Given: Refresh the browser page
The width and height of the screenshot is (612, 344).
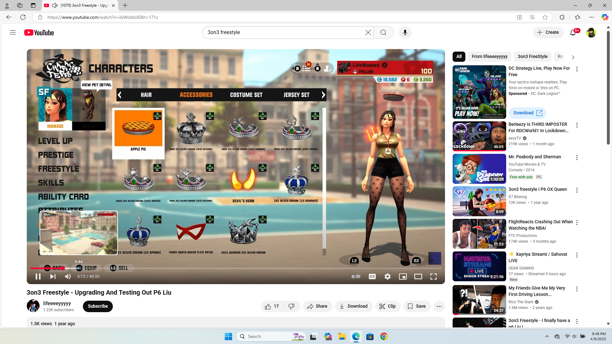Looking at the screenshot, I should 23,17.
